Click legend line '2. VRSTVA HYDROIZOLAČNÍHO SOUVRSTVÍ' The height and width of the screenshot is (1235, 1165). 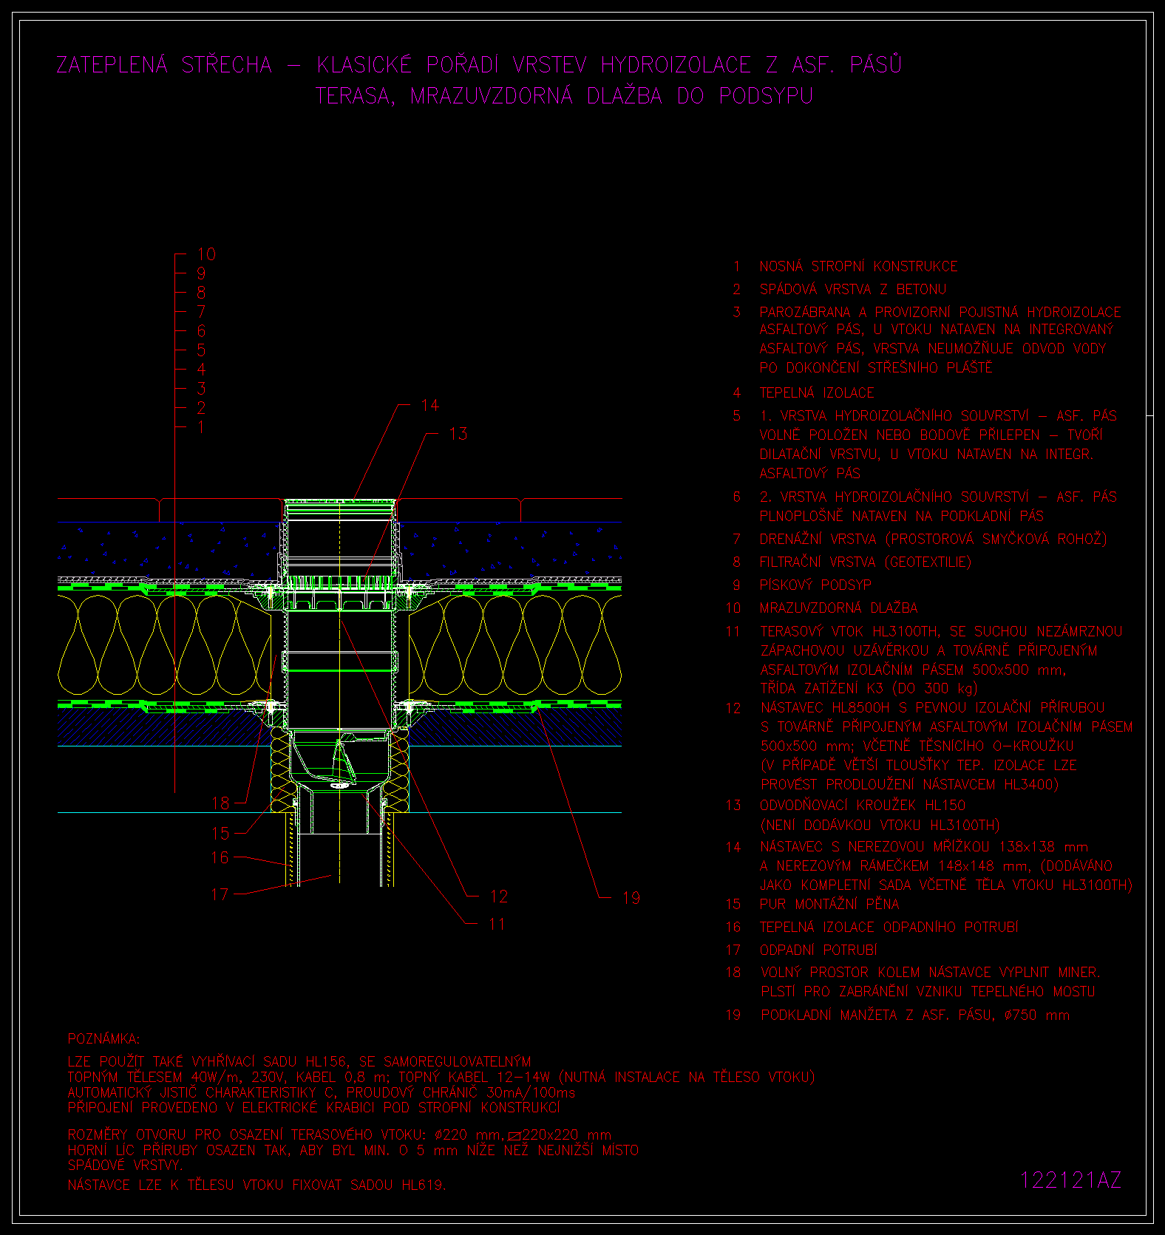[x=894, y=497]
